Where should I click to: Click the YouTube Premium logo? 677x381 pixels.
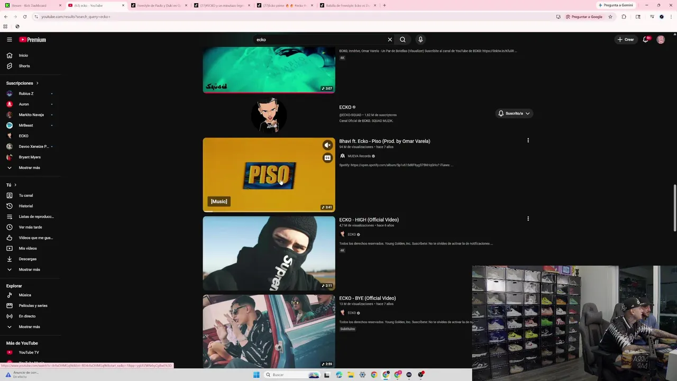[x=33, y=40]
